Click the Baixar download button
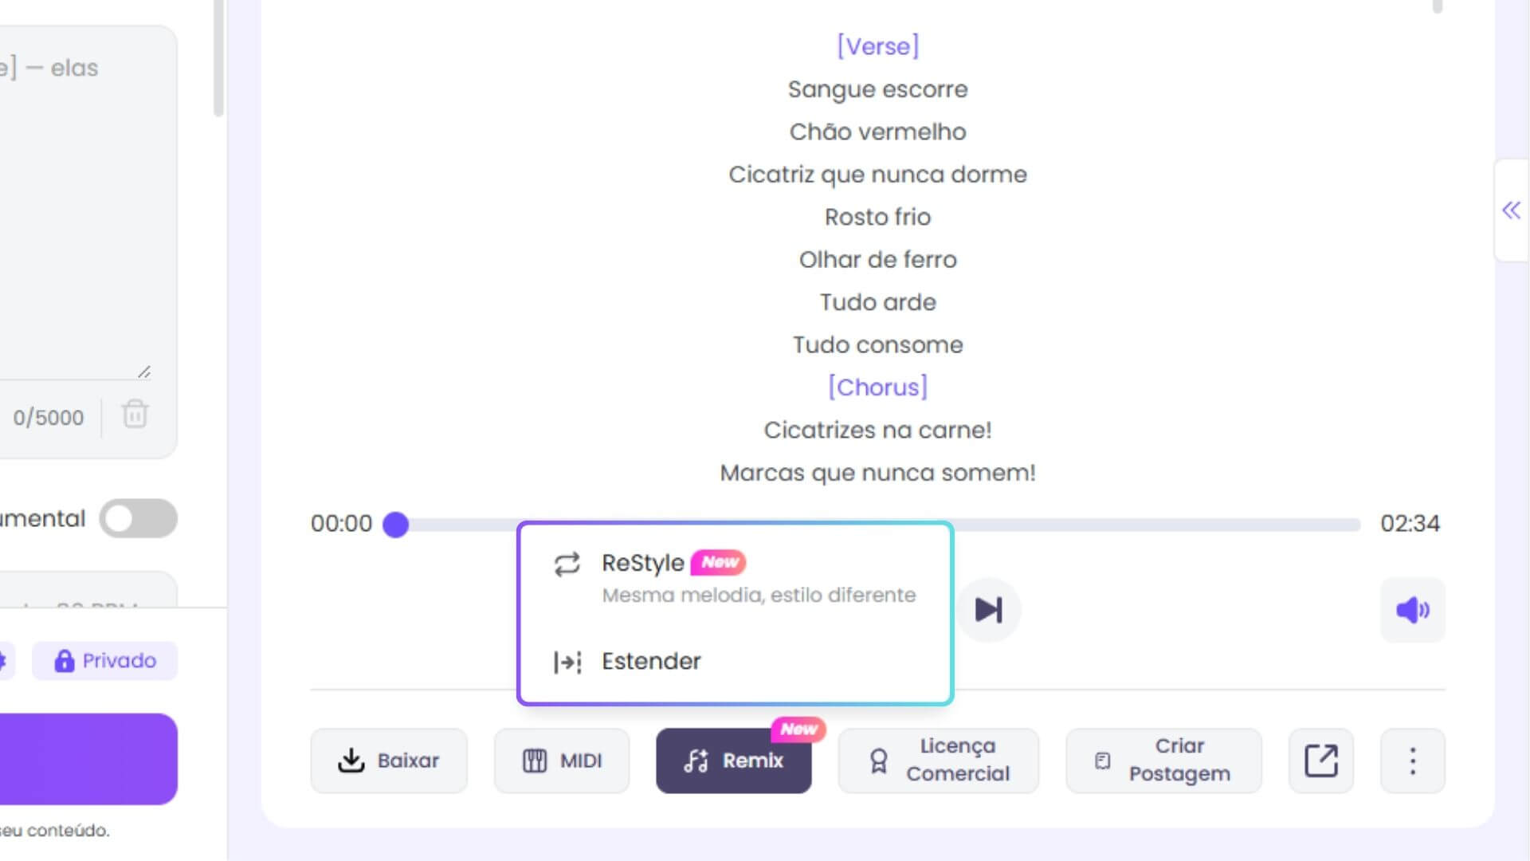 389,761
